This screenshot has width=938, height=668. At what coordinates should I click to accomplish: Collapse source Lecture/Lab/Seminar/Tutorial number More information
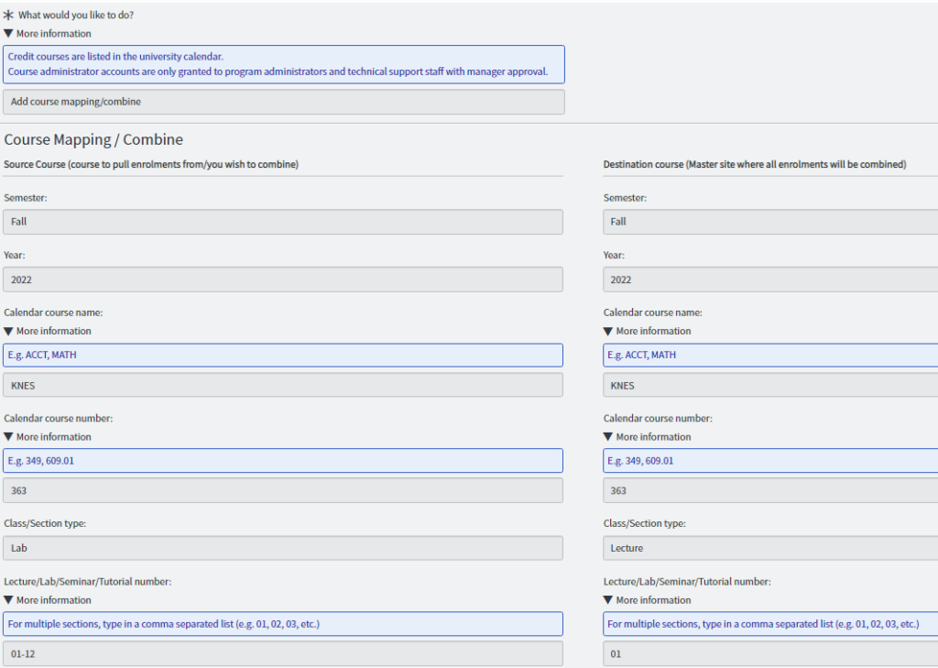coord(48,600)
